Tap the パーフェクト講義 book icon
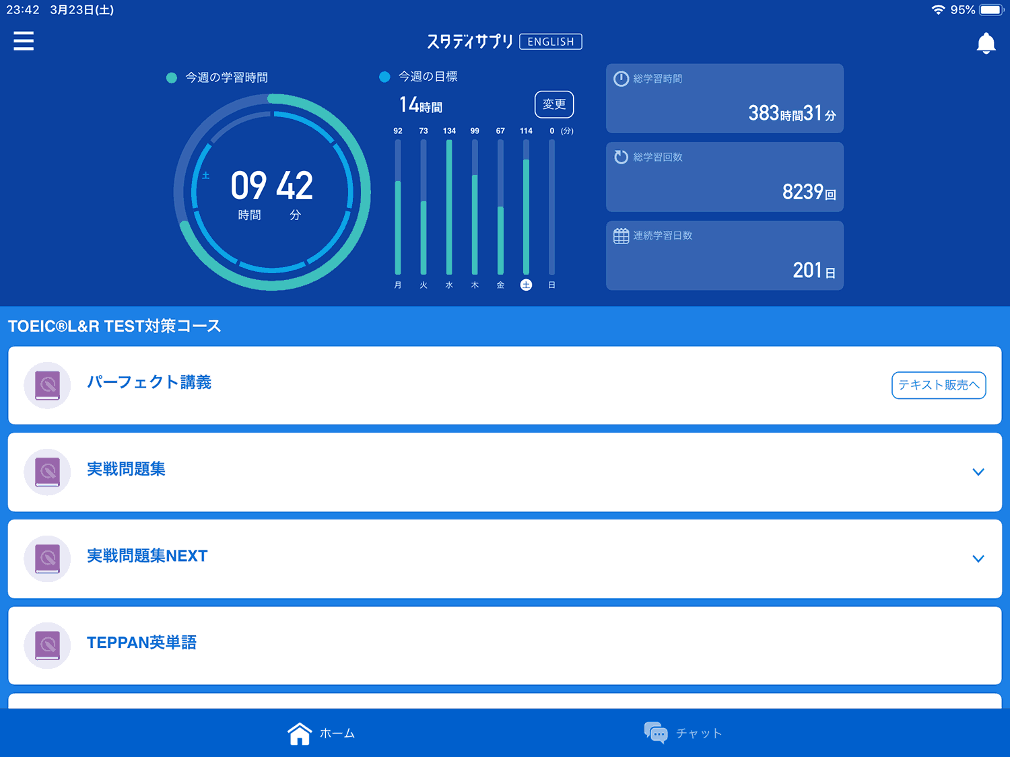This screenshot has height=757, width=1010. (x=47, y=386)
